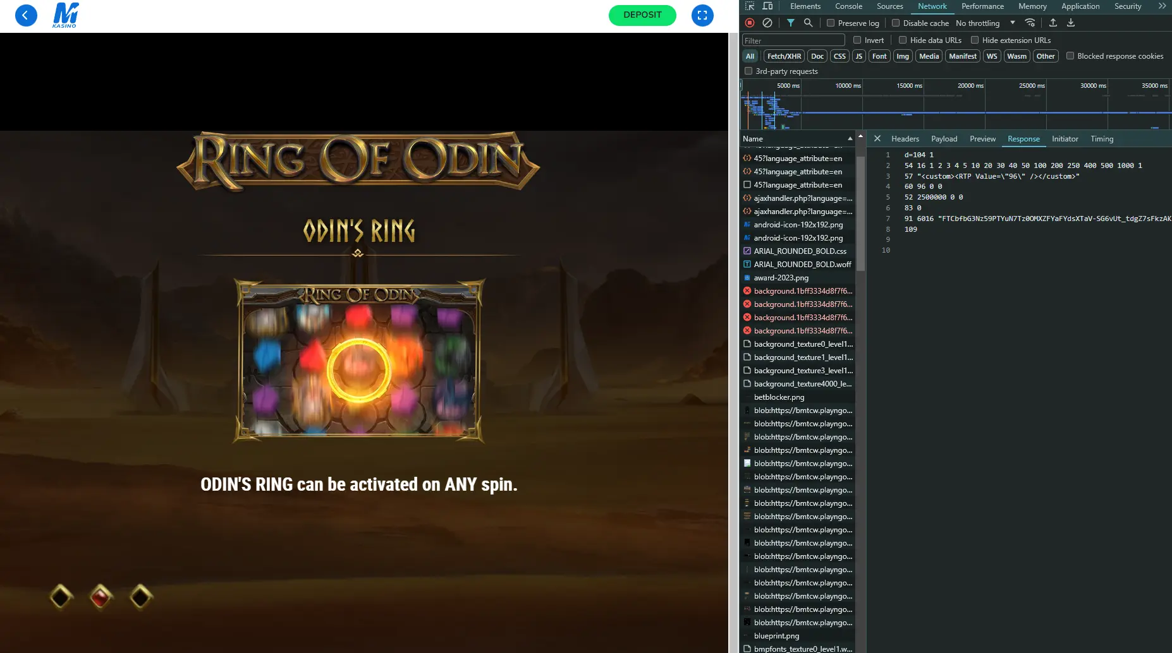Open the Preview detail tab
This screenshot has height=653, width=1172.
click(982, 139)
